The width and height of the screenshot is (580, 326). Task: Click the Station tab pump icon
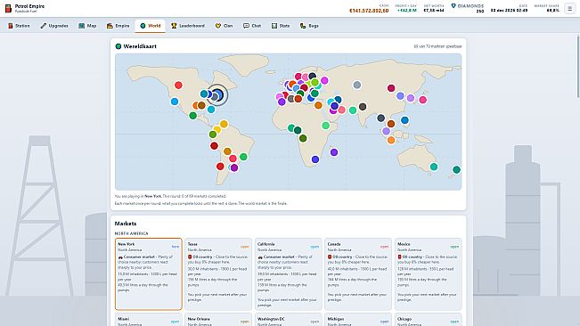pyautogui.click(x=11, y=26)
